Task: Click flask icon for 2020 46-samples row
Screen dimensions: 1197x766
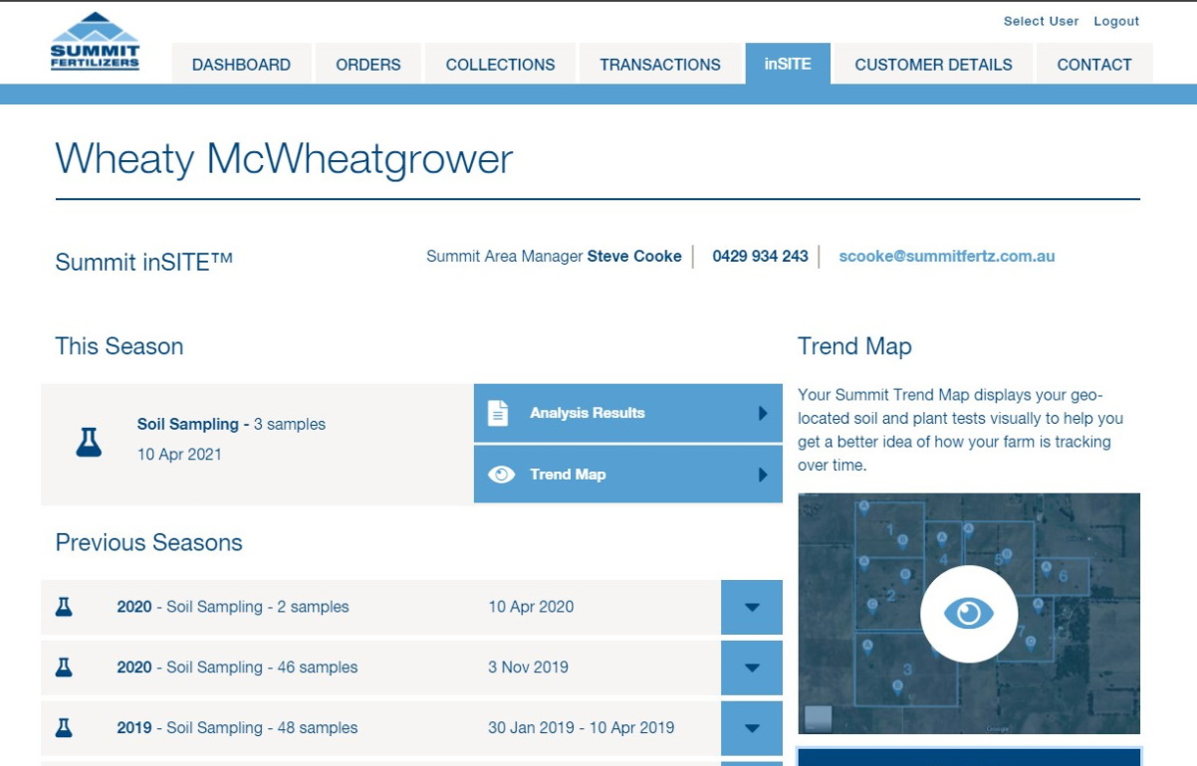Action: pos(65,668)
